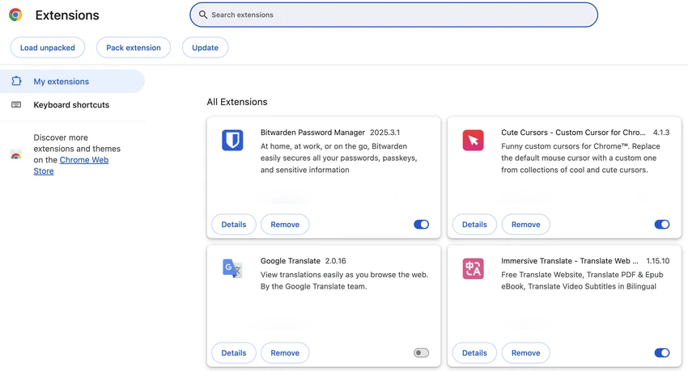Open the Chrome Web Store link
This screenshot has width=688, height=371.
(x=71, y=166)
